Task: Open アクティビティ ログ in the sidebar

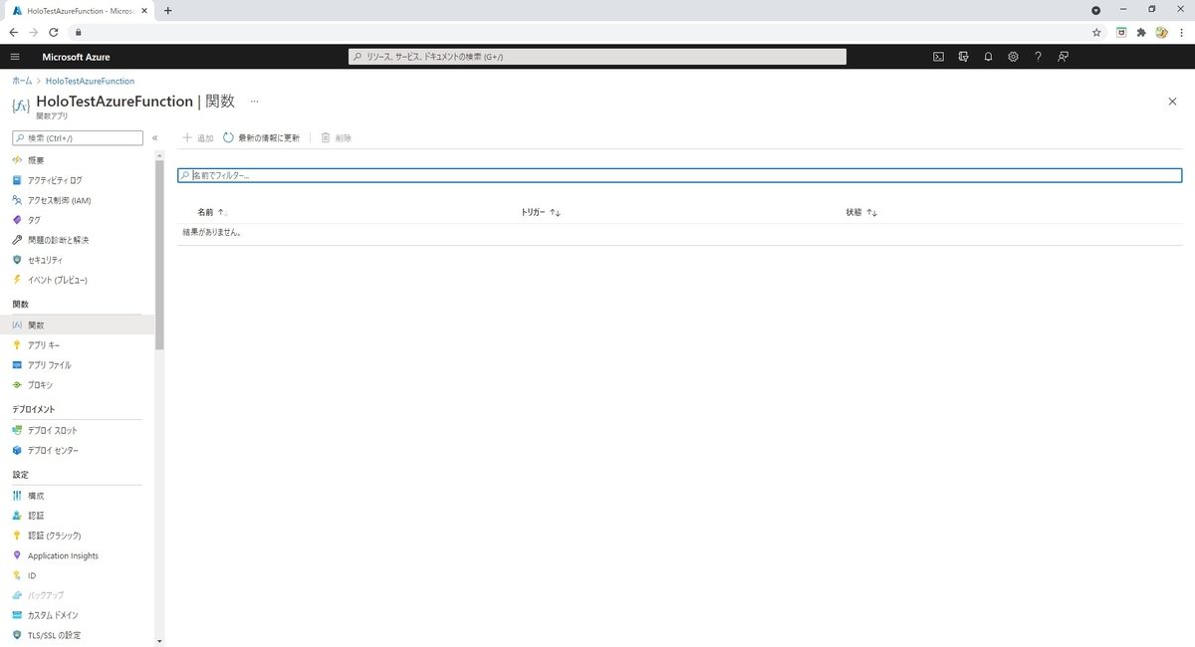Action: (x=55, y=180)
